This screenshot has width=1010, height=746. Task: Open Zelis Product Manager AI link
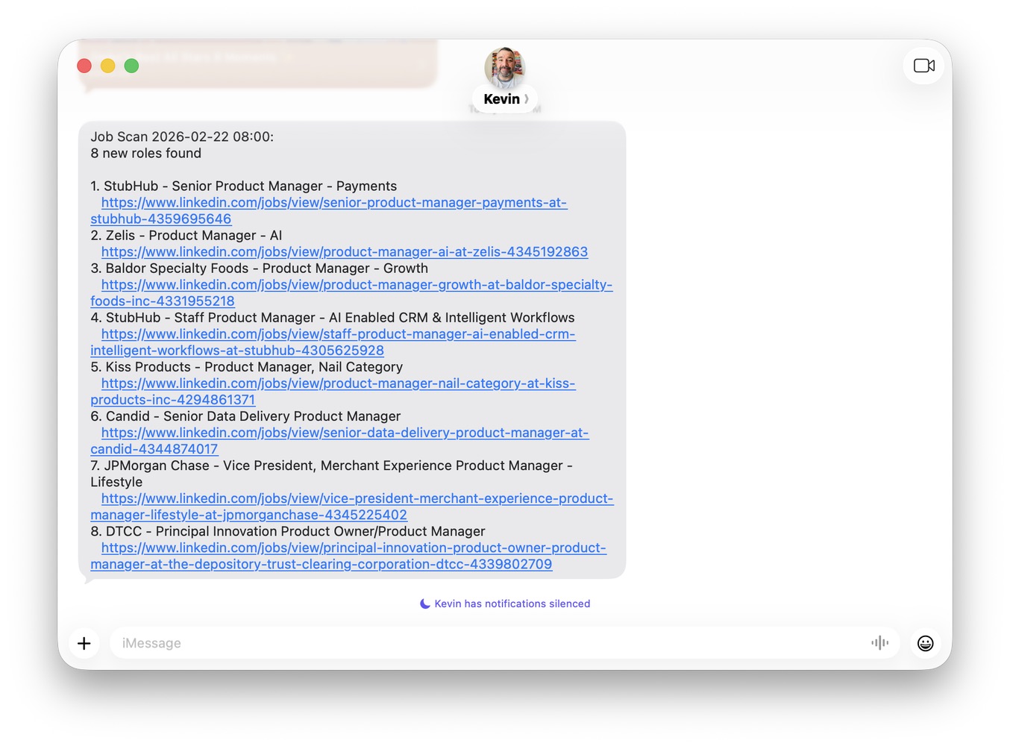point(344,252)
